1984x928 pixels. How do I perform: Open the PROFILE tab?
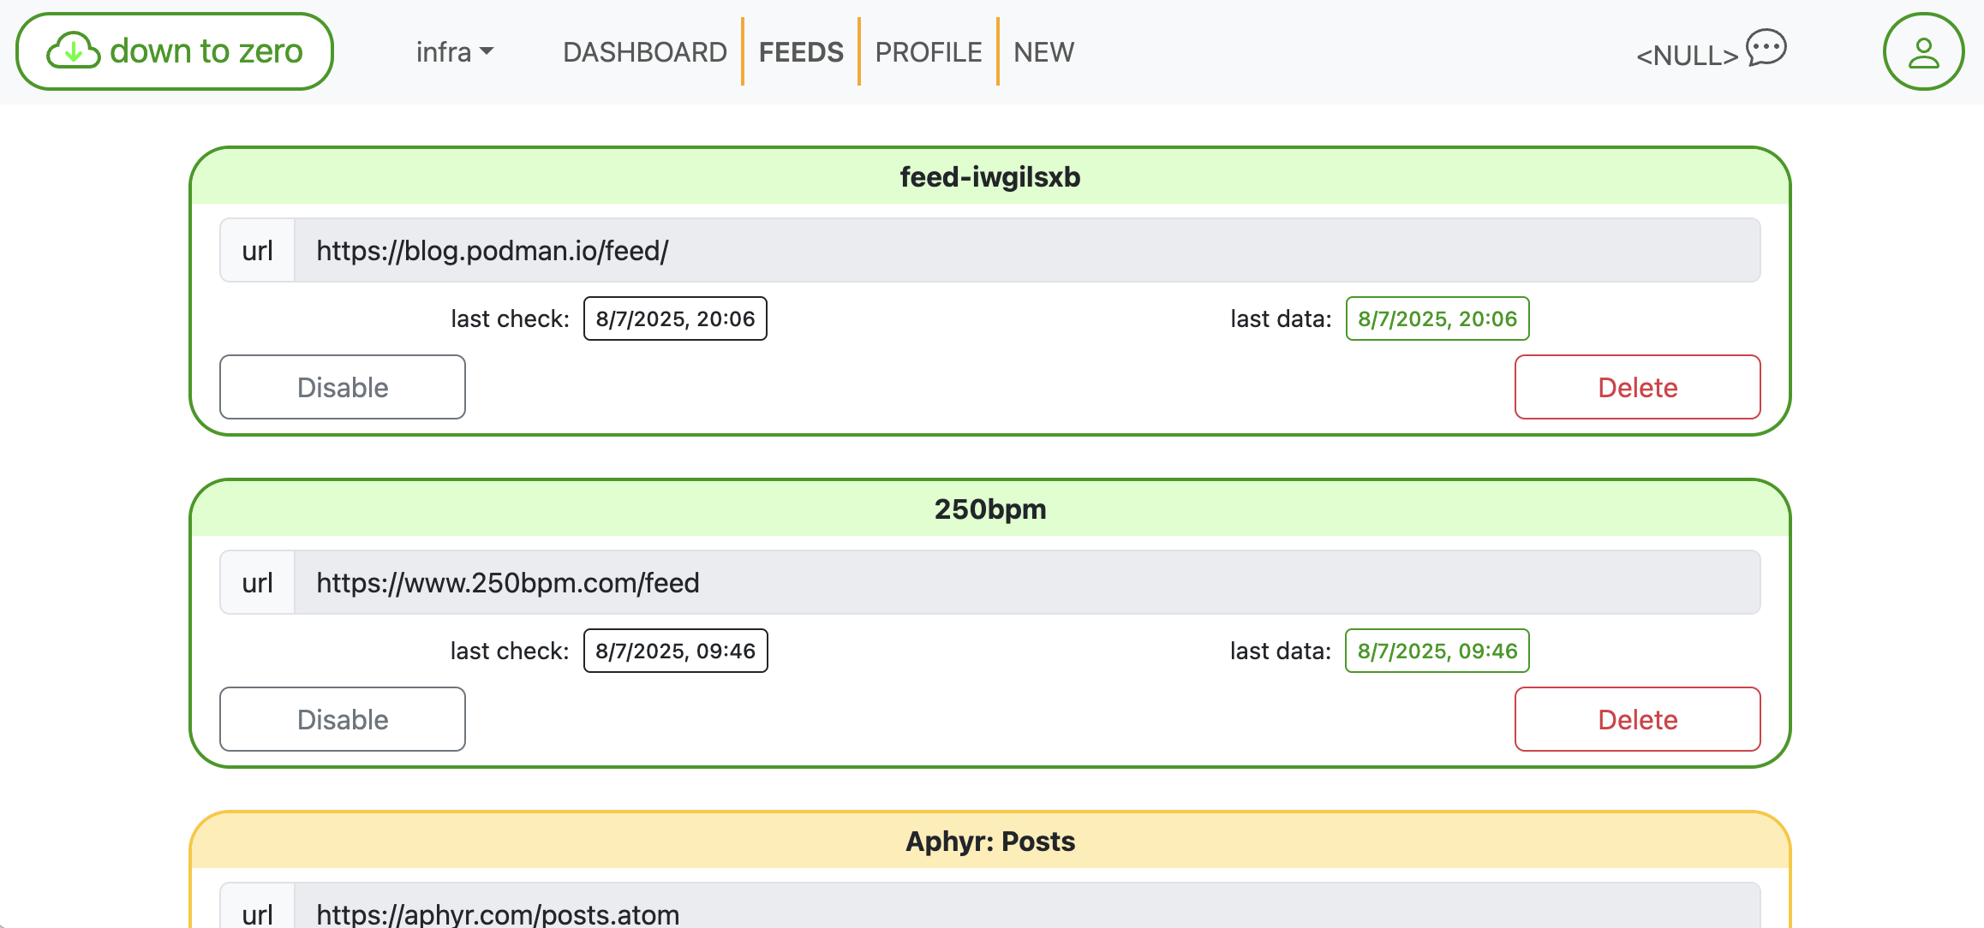(x=929, y=52)
